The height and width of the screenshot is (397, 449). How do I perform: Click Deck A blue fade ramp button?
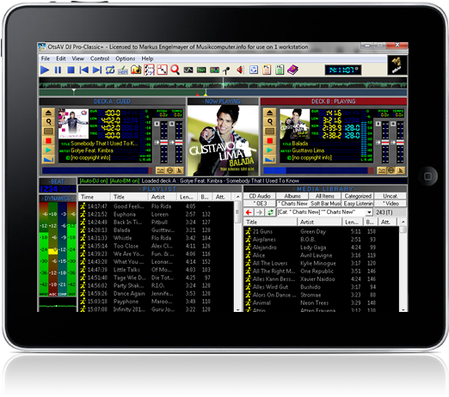click(x=48, y=159)
